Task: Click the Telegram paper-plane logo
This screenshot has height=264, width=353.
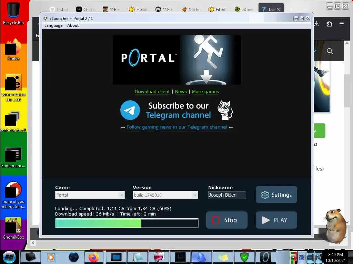Action: click(x=130, y=110)
